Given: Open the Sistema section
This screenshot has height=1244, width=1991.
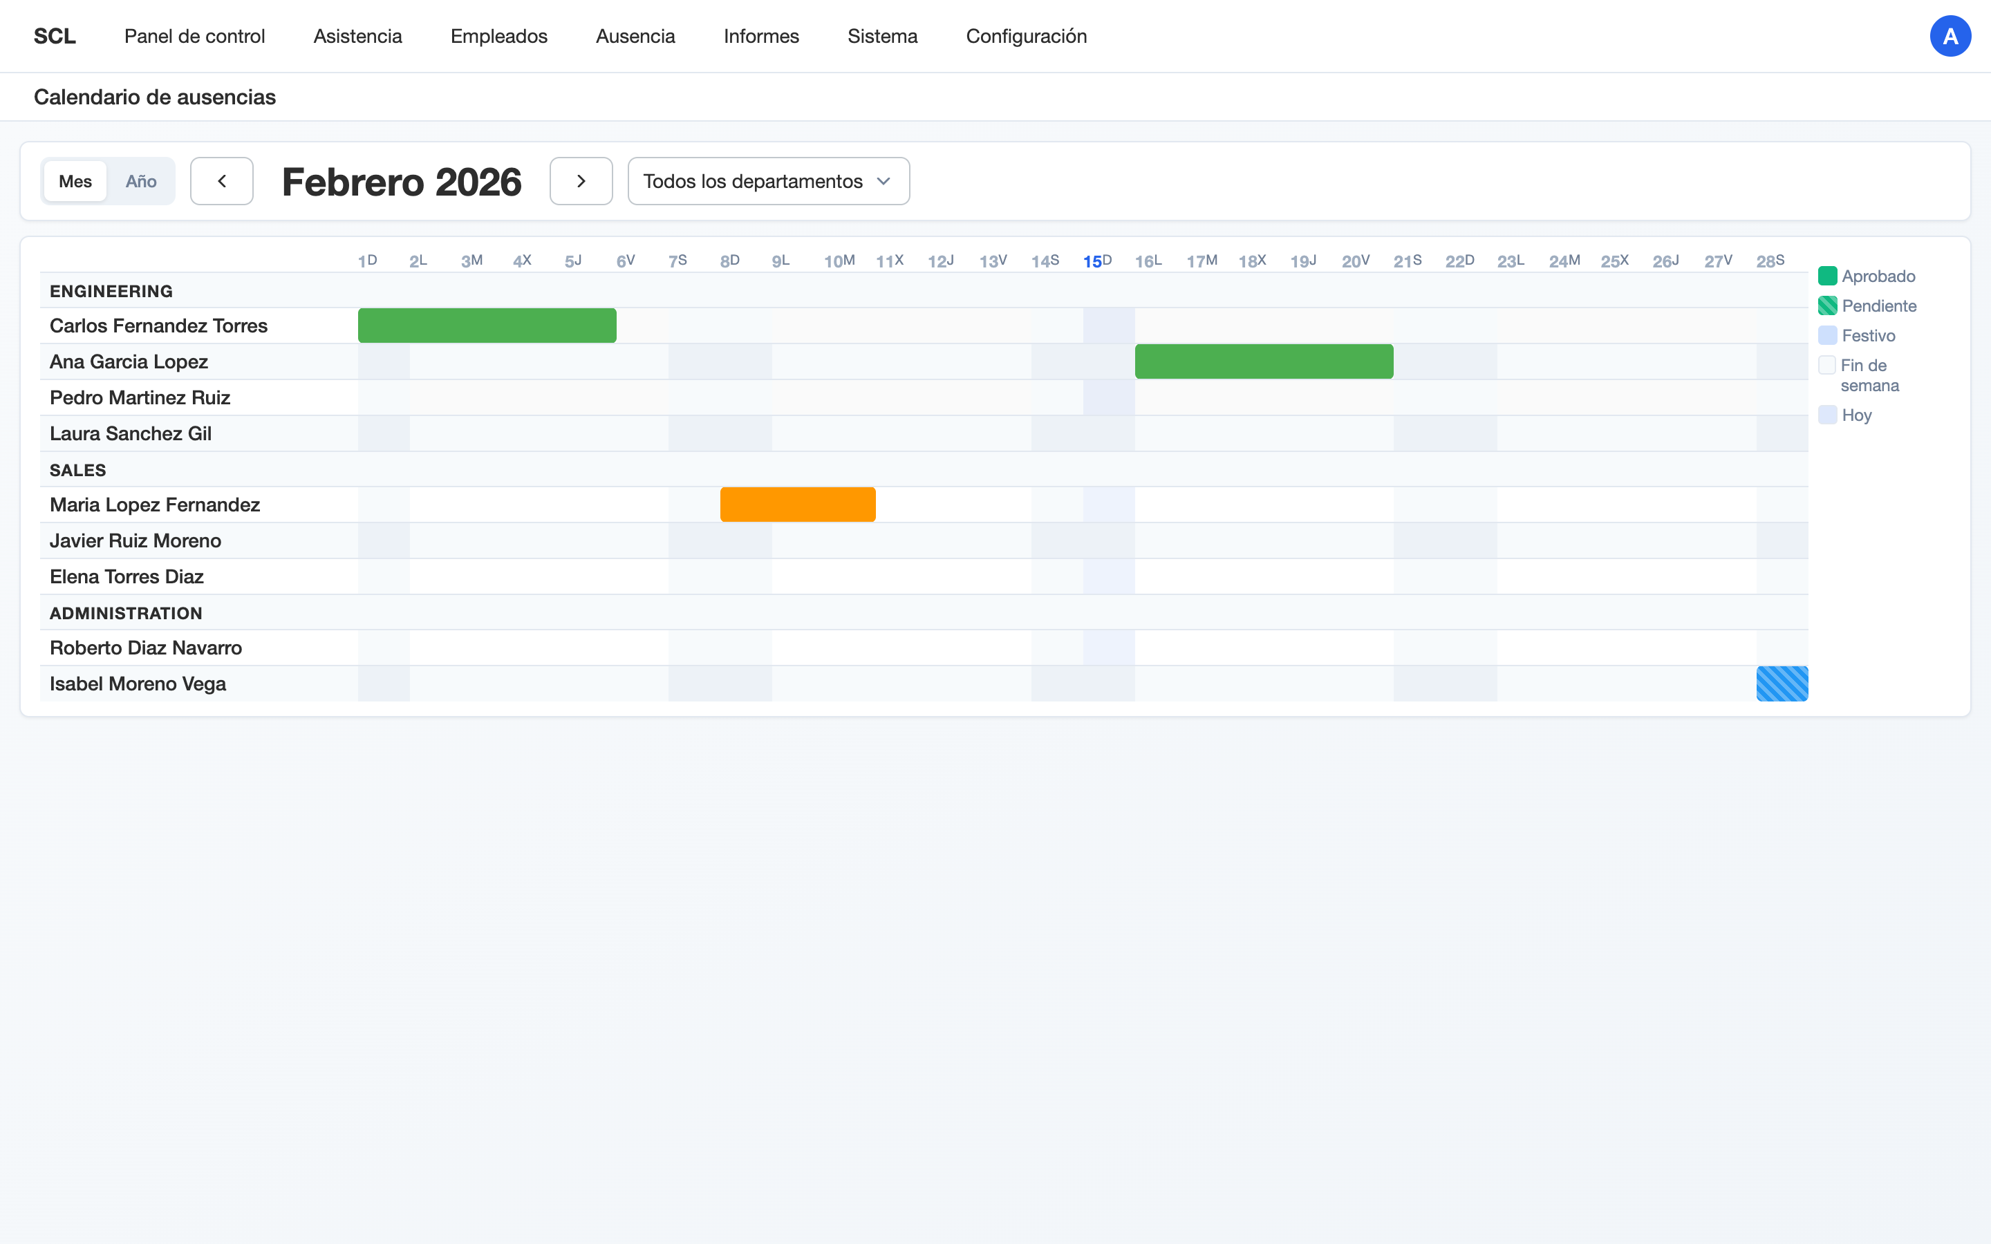Looking at the screenshot, I should click(x=882, y=35).
